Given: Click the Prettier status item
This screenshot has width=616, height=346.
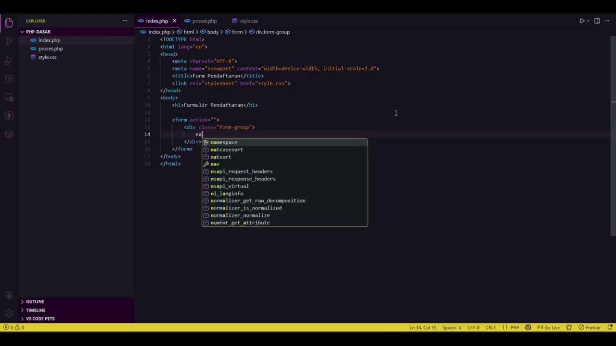Looking at the screenshot, I should [590, 328].
